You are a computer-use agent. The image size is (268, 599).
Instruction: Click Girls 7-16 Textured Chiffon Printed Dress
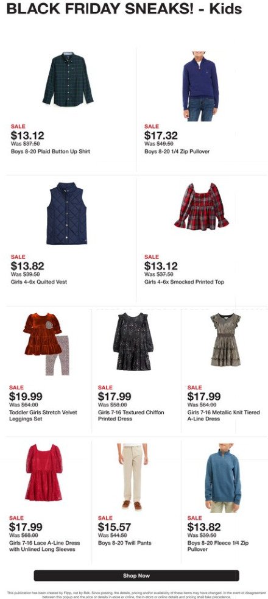pyautogui.click(x=131, y=416)
